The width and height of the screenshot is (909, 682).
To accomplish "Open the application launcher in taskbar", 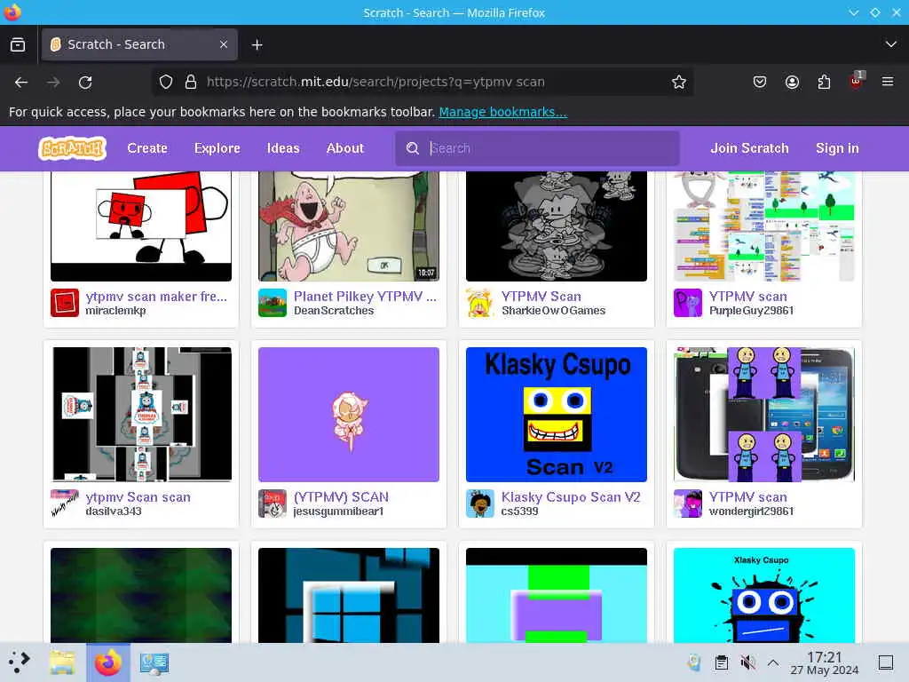I will (x=19, y=662).
